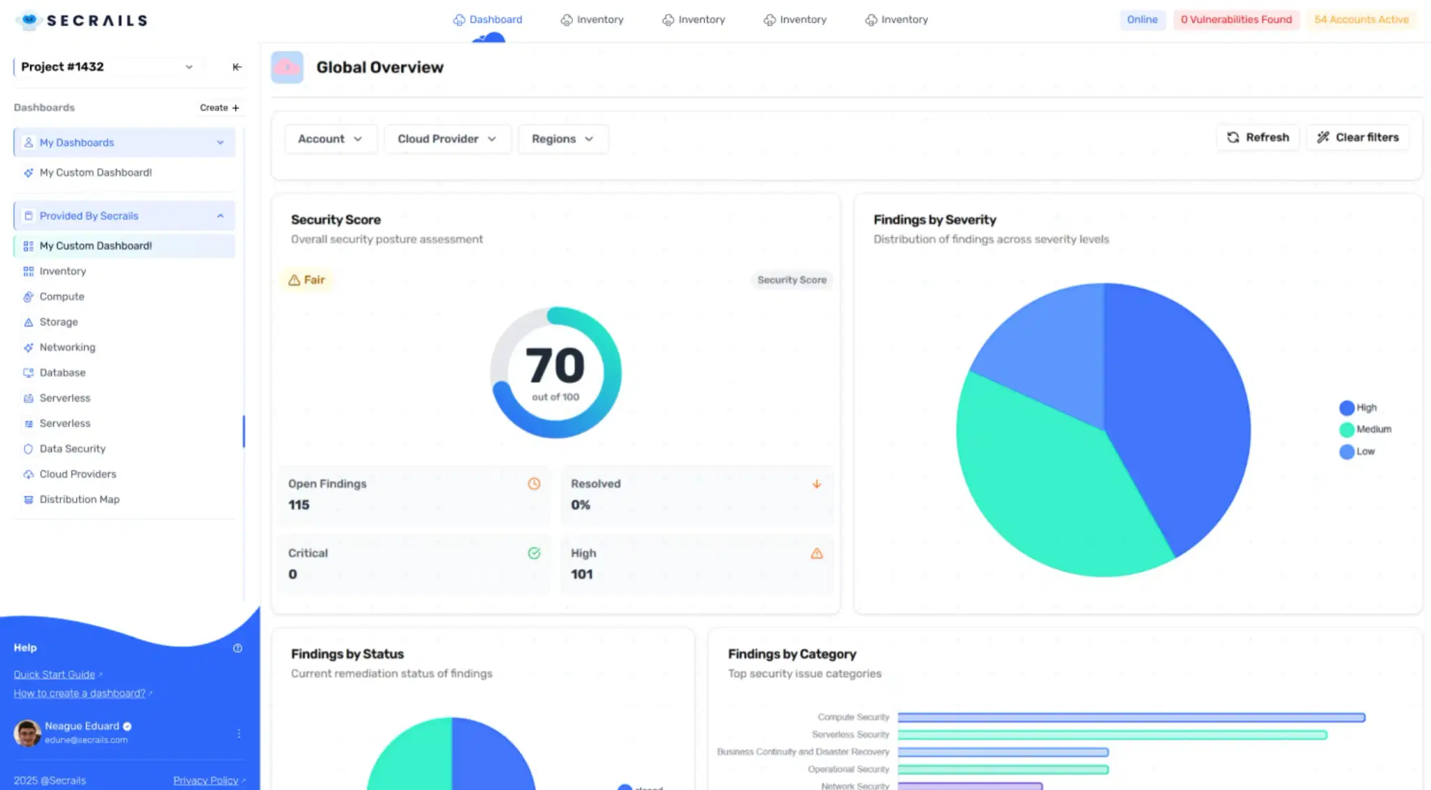Click the edune@secrails.com email text
The height and width of the screenshot is (790, 1431).
point(87,740)
